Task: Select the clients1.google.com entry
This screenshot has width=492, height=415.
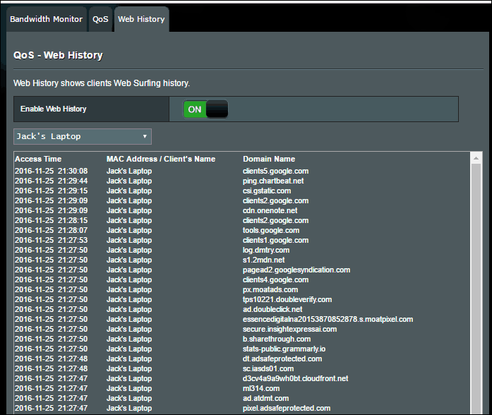Action: coord(275,240)
